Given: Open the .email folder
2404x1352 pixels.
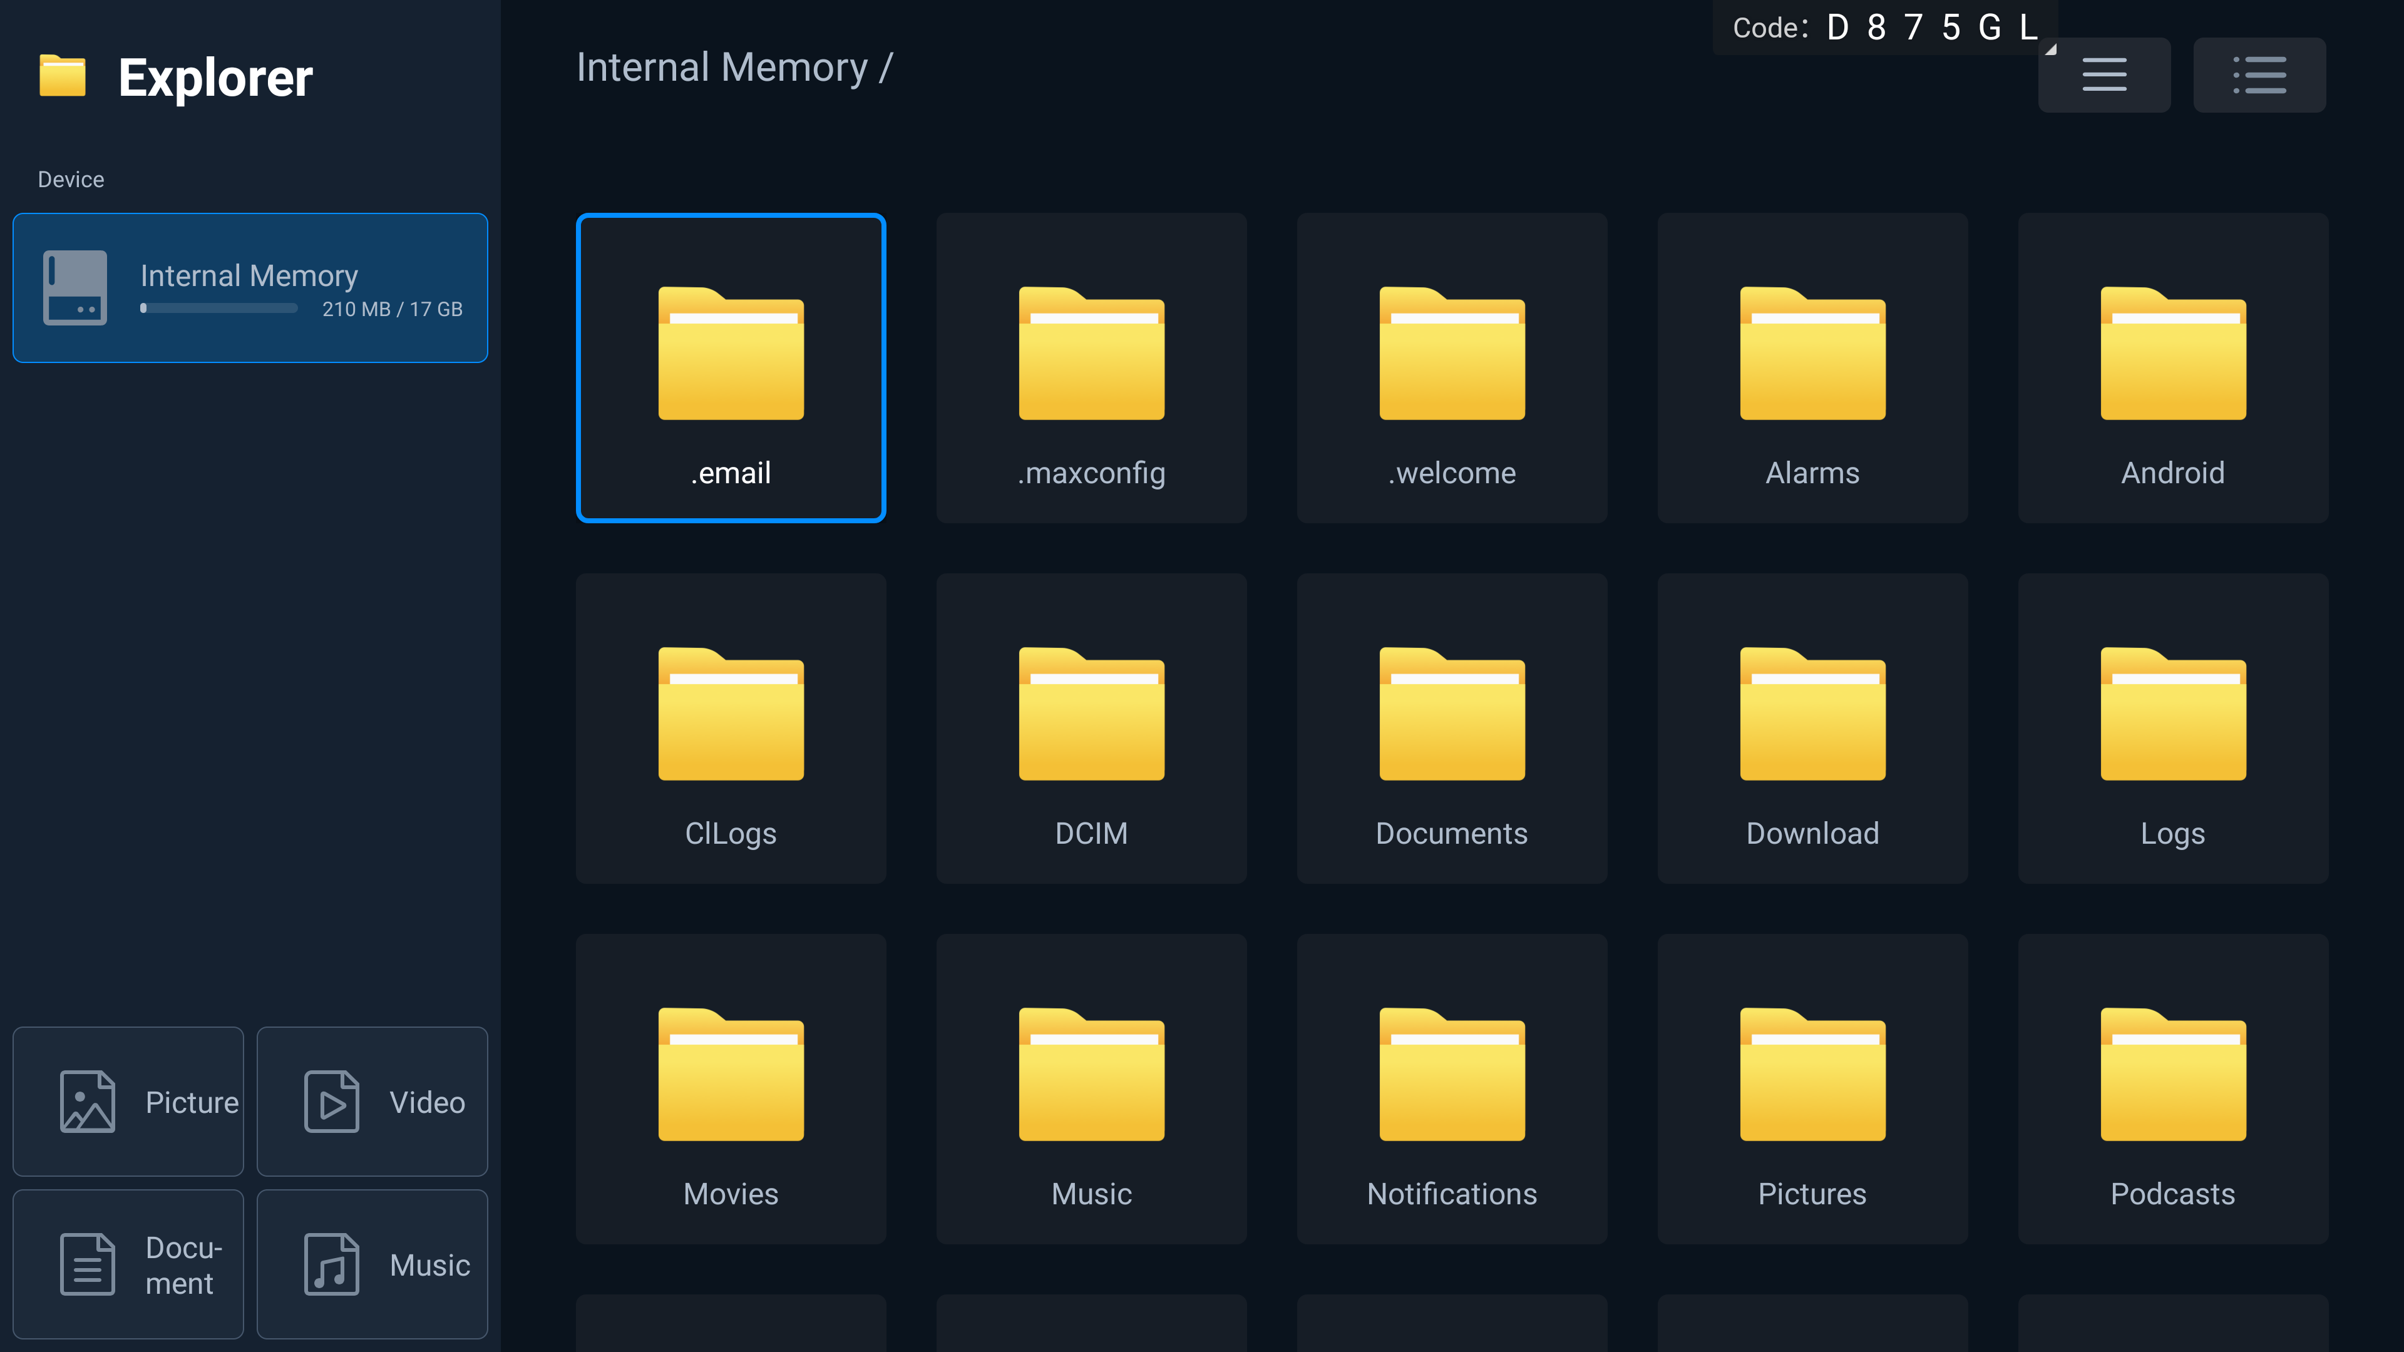Looking at the screenshot, I should pyautogui.click(x=731, y=367).
